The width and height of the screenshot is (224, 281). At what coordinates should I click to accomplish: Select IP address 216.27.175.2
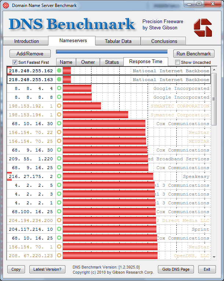pos(31,176)
